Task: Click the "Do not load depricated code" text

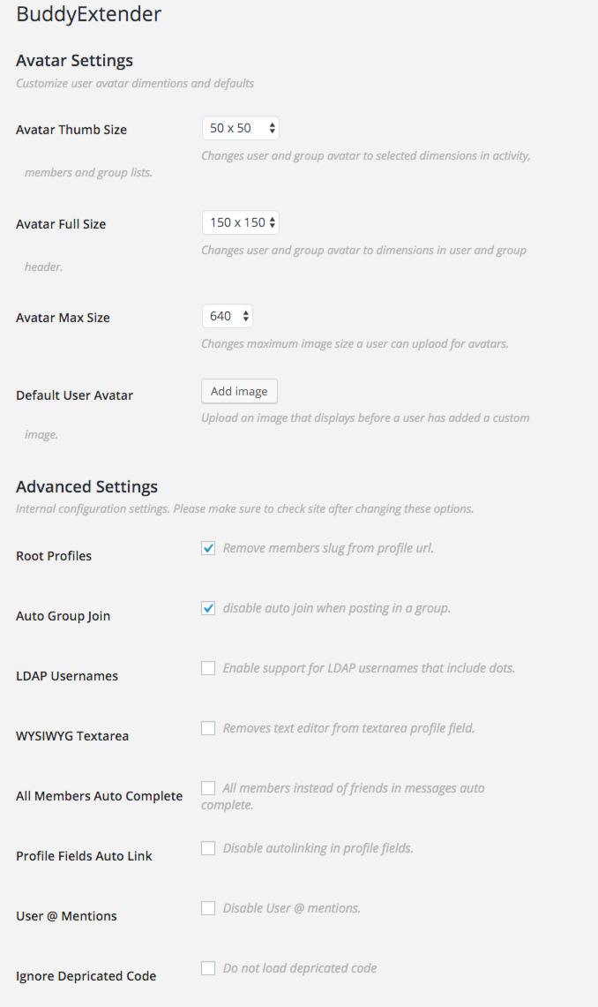Action: point(300,969)
